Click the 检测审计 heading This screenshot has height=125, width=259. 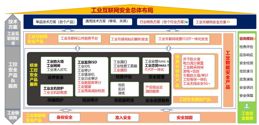(90, 100)
